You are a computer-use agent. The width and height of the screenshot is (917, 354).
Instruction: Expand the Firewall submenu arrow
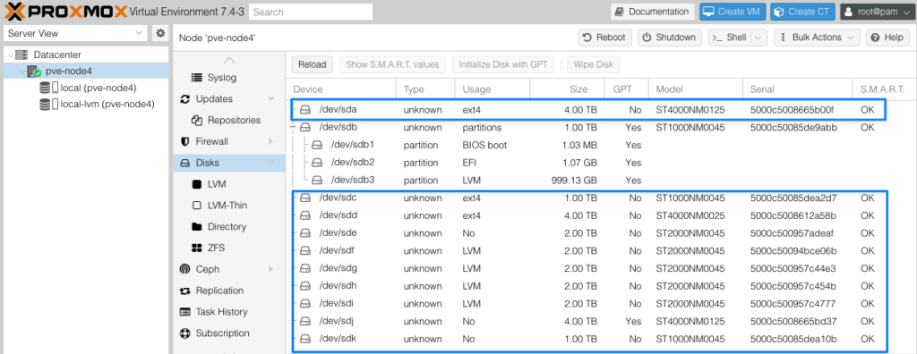pos(270,141)
